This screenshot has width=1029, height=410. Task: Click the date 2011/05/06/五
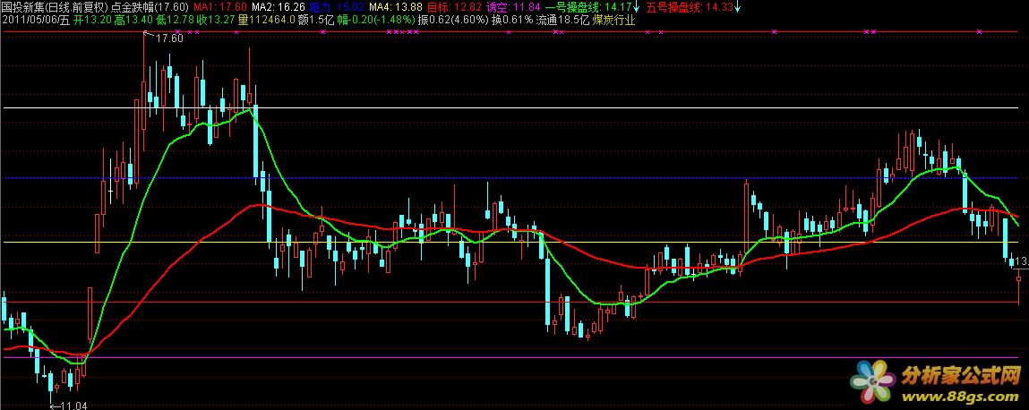(36, 21)
